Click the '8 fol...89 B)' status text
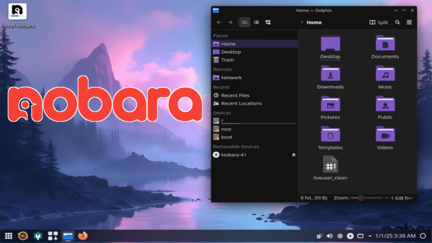 (314, 198)
